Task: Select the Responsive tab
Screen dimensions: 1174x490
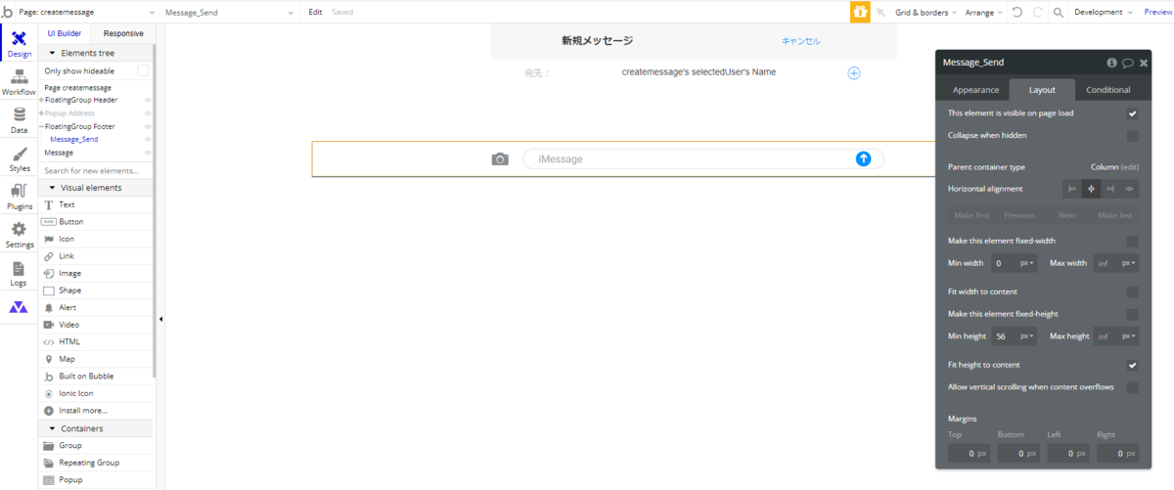Action: (123, 33)
